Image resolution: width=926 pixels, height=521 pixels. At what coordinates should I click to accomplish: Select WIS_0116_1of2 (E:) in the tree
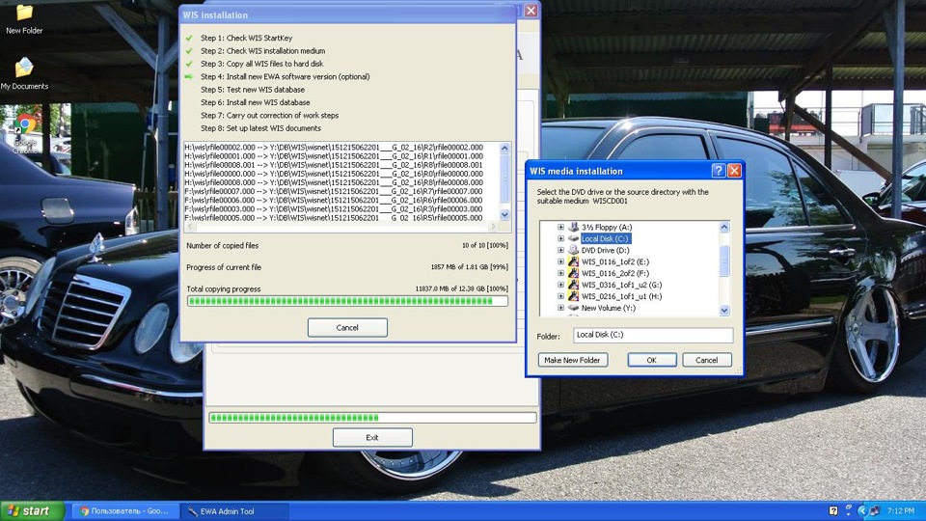pos(615,261)
